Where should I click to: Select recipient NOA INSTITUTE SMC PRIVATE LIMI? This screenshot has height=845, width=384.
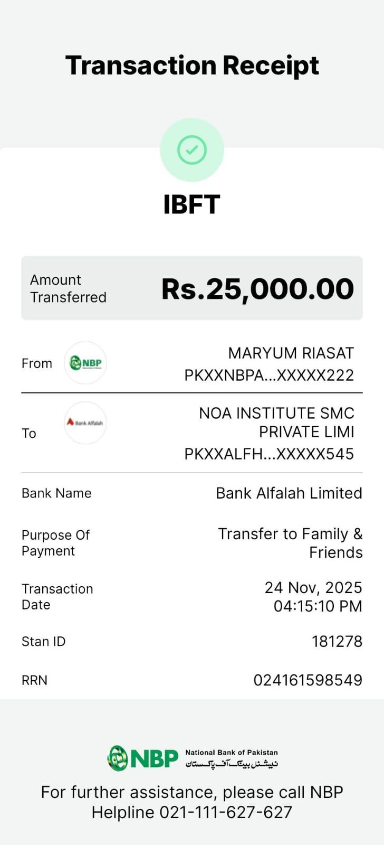pos(276,422)
